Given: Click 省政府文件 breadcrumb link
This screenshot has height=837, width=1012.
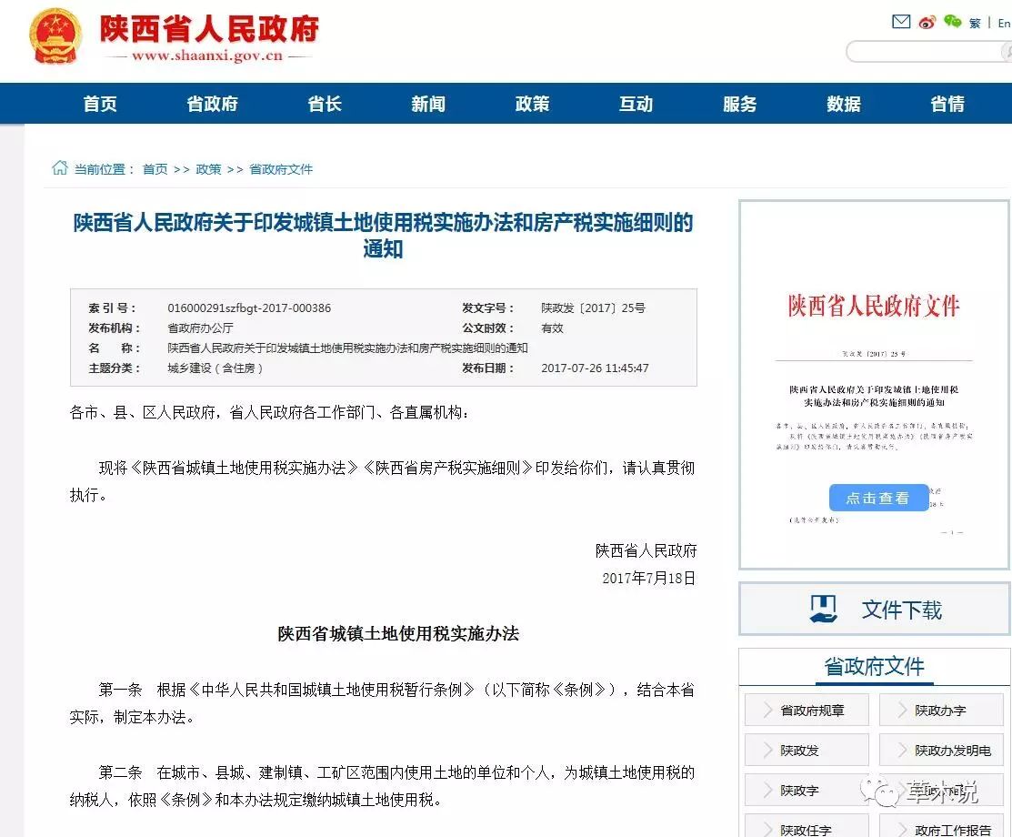Looking at the screenshot, I should (281, 169).
